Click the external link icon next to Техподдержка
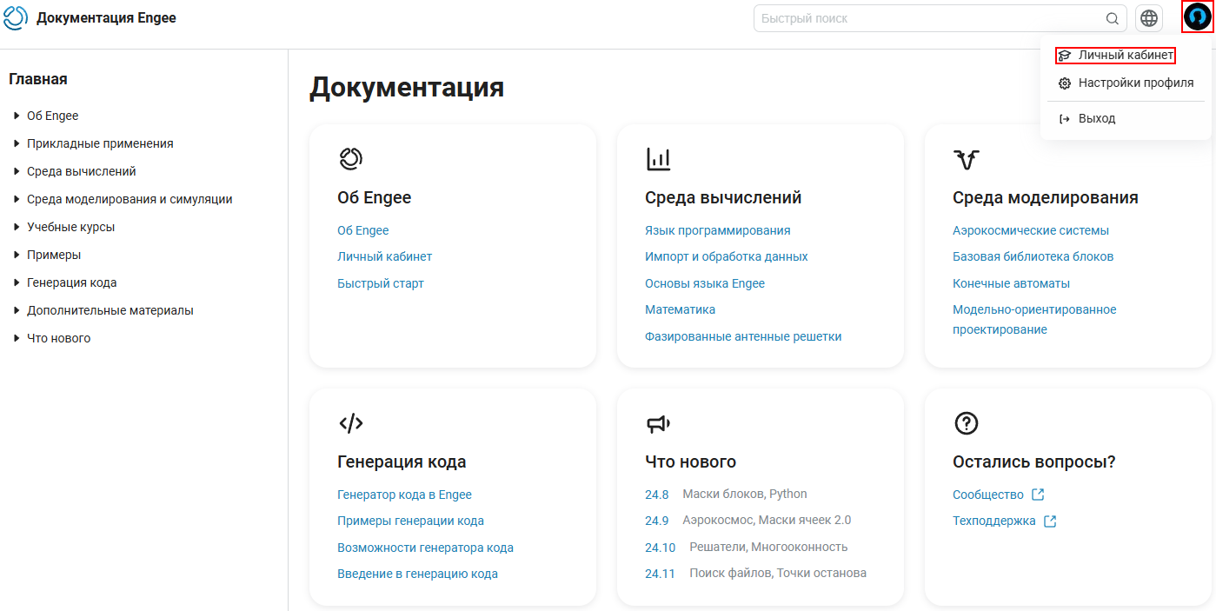The height and width of the screenshot is (611, 1216). pyautogui.click(x=1050, y=521)
